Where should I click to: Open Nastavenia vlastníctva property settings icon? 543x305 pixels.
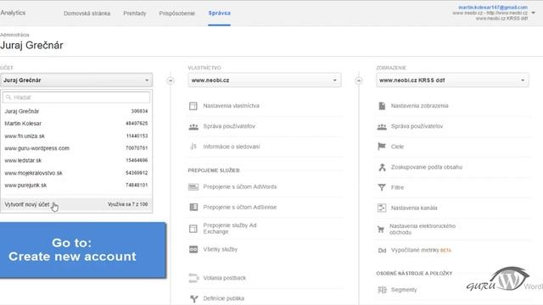[193, 106]
